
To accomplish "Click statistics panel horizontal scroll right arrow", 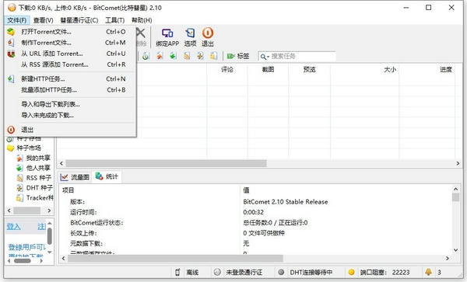I will pyautogui.click(x=448, y=259).
